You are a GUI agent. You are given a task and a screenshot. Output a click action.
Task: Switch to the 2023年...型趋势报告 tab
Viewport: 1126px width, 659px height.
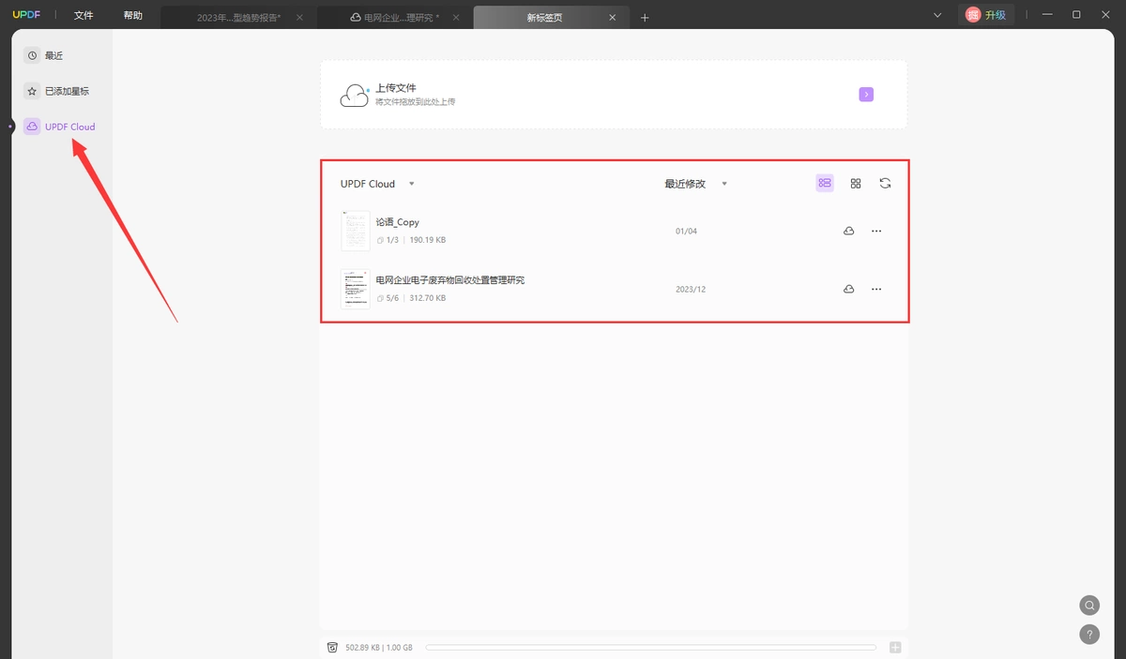pos(238,18)
